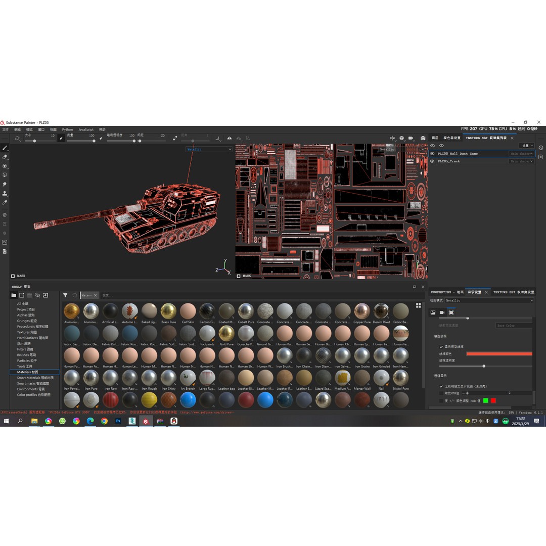Enable the +/- color adjustment HDR checkbox
Screen dimensions: 546x546
pos(441,401)
